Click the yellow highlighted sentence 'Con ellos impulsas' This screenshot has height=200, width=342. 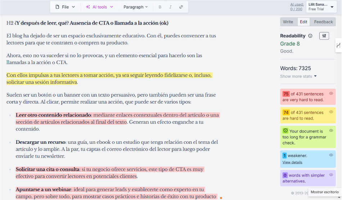pyautogui.click(x=109, y=79)
